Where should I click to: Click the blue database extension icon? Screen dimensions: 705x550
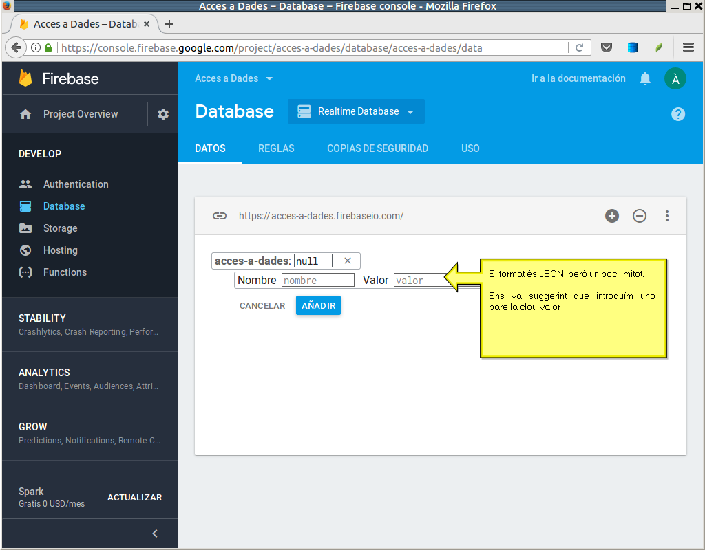pyautogui.click(x=632, y=47)
